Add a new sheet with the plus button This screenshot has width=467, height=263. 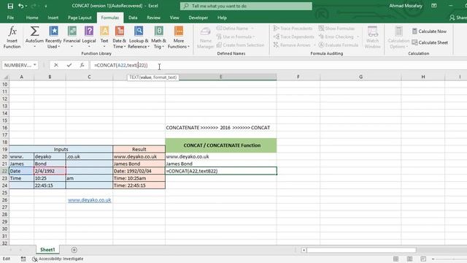point(74,250)
